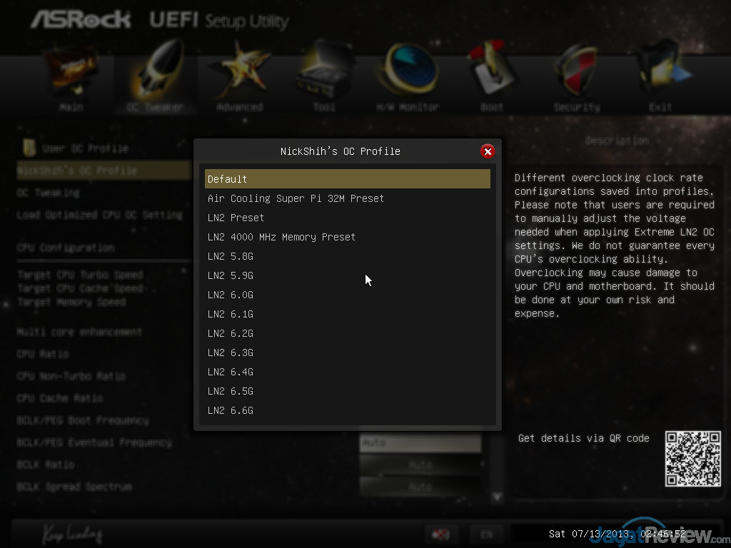Select the LN2 Preset option
Screen dimensions: 731x548
[348, 218]
